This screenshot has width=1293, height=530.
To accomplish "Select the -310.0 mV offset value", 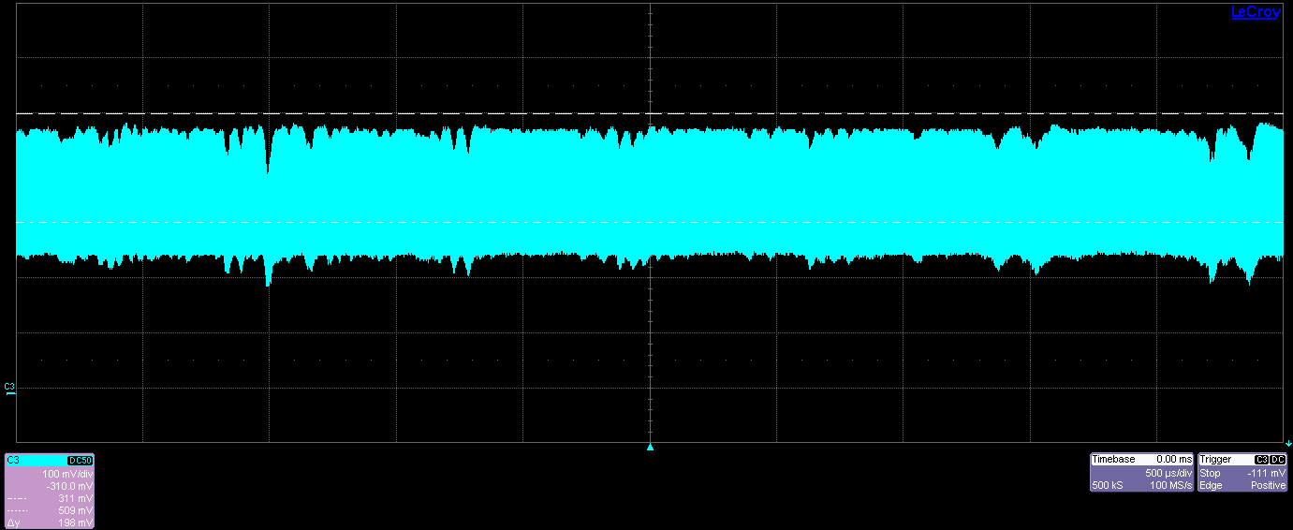I will 69,485.
